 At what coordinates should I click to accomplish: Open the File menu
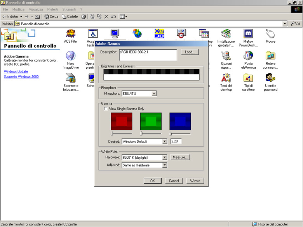(x=5, y=9)
